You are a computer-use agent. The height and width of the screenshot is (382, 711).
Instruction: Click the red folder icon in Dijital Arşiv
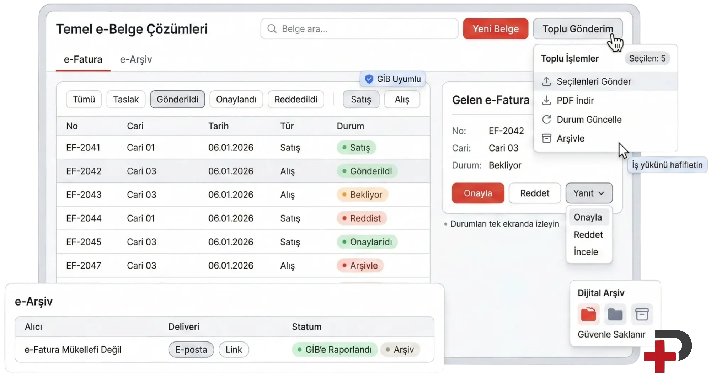point(588,314)
